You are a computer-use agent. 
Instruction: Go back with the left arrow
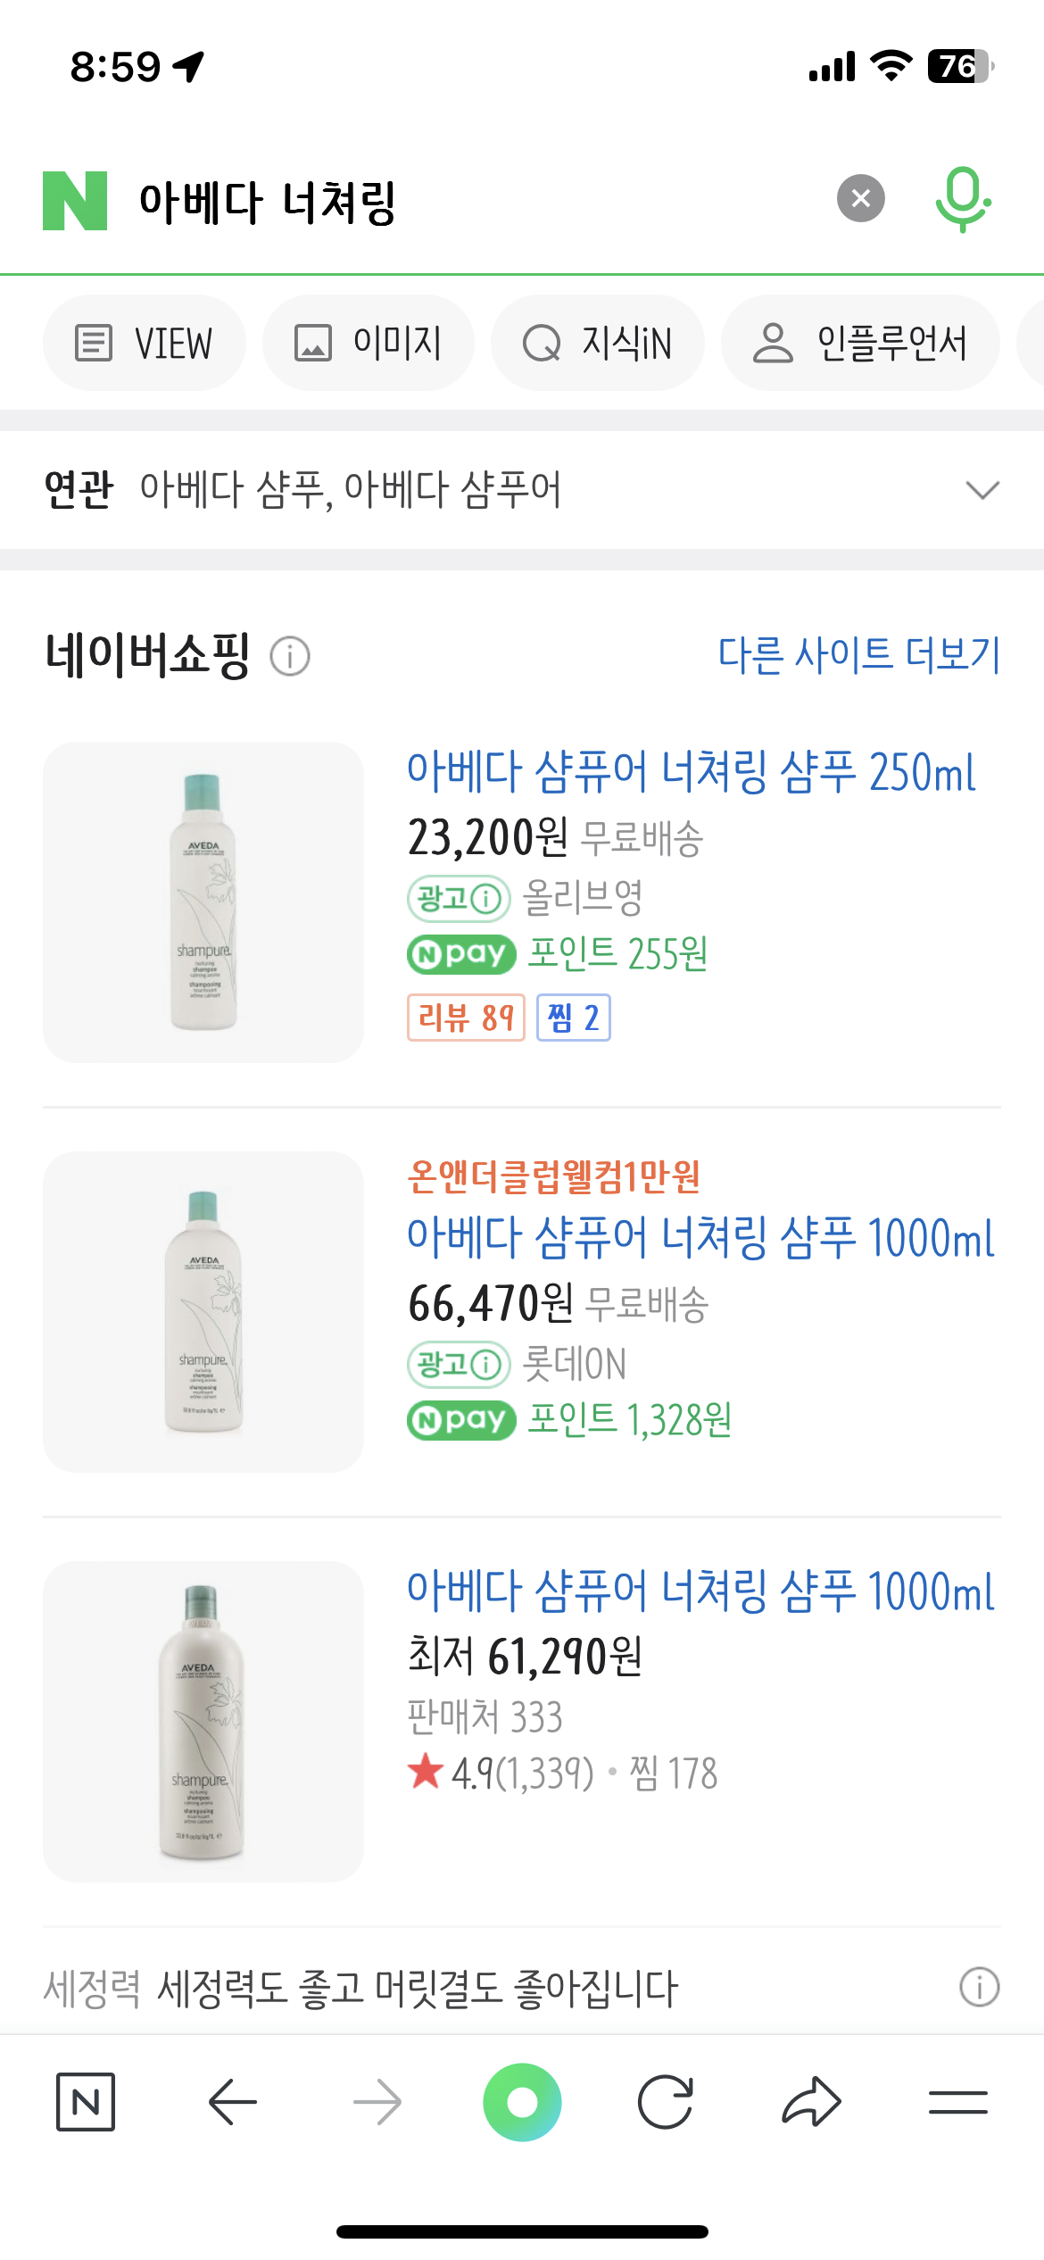tap(232, 2102)
